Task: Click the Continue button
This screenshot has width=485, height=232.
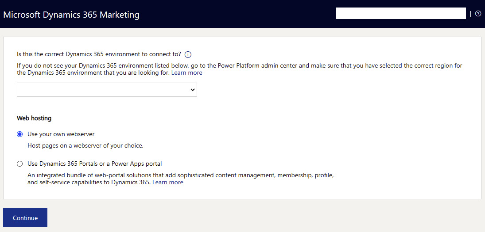Action: (x=25, y=218)
